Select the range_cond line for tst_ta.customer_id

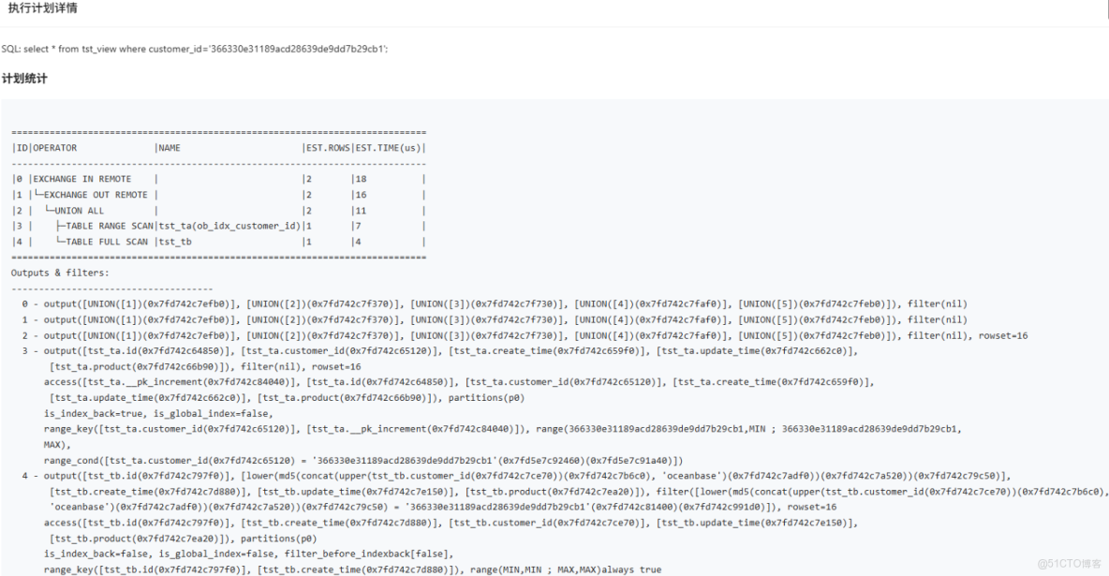point(363,460)
